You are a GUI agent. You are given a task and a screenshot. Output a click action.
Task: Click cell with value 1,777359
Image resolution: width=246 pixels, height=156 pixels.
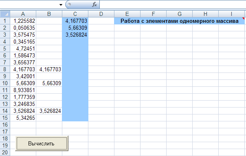pyautogui.click(x=23, y=97)
